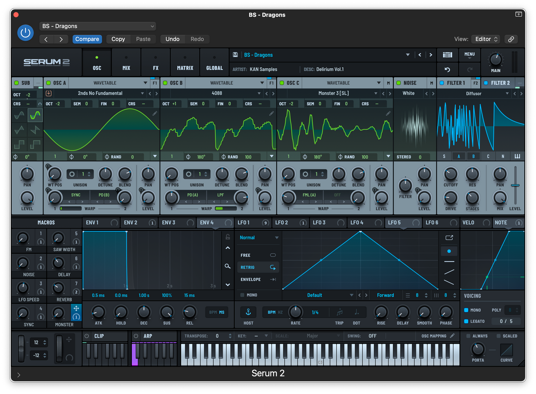The width and height of the screenshot is (536, 394).
Task: Click the top toolbar Undo button
Action: pos(172,39)
